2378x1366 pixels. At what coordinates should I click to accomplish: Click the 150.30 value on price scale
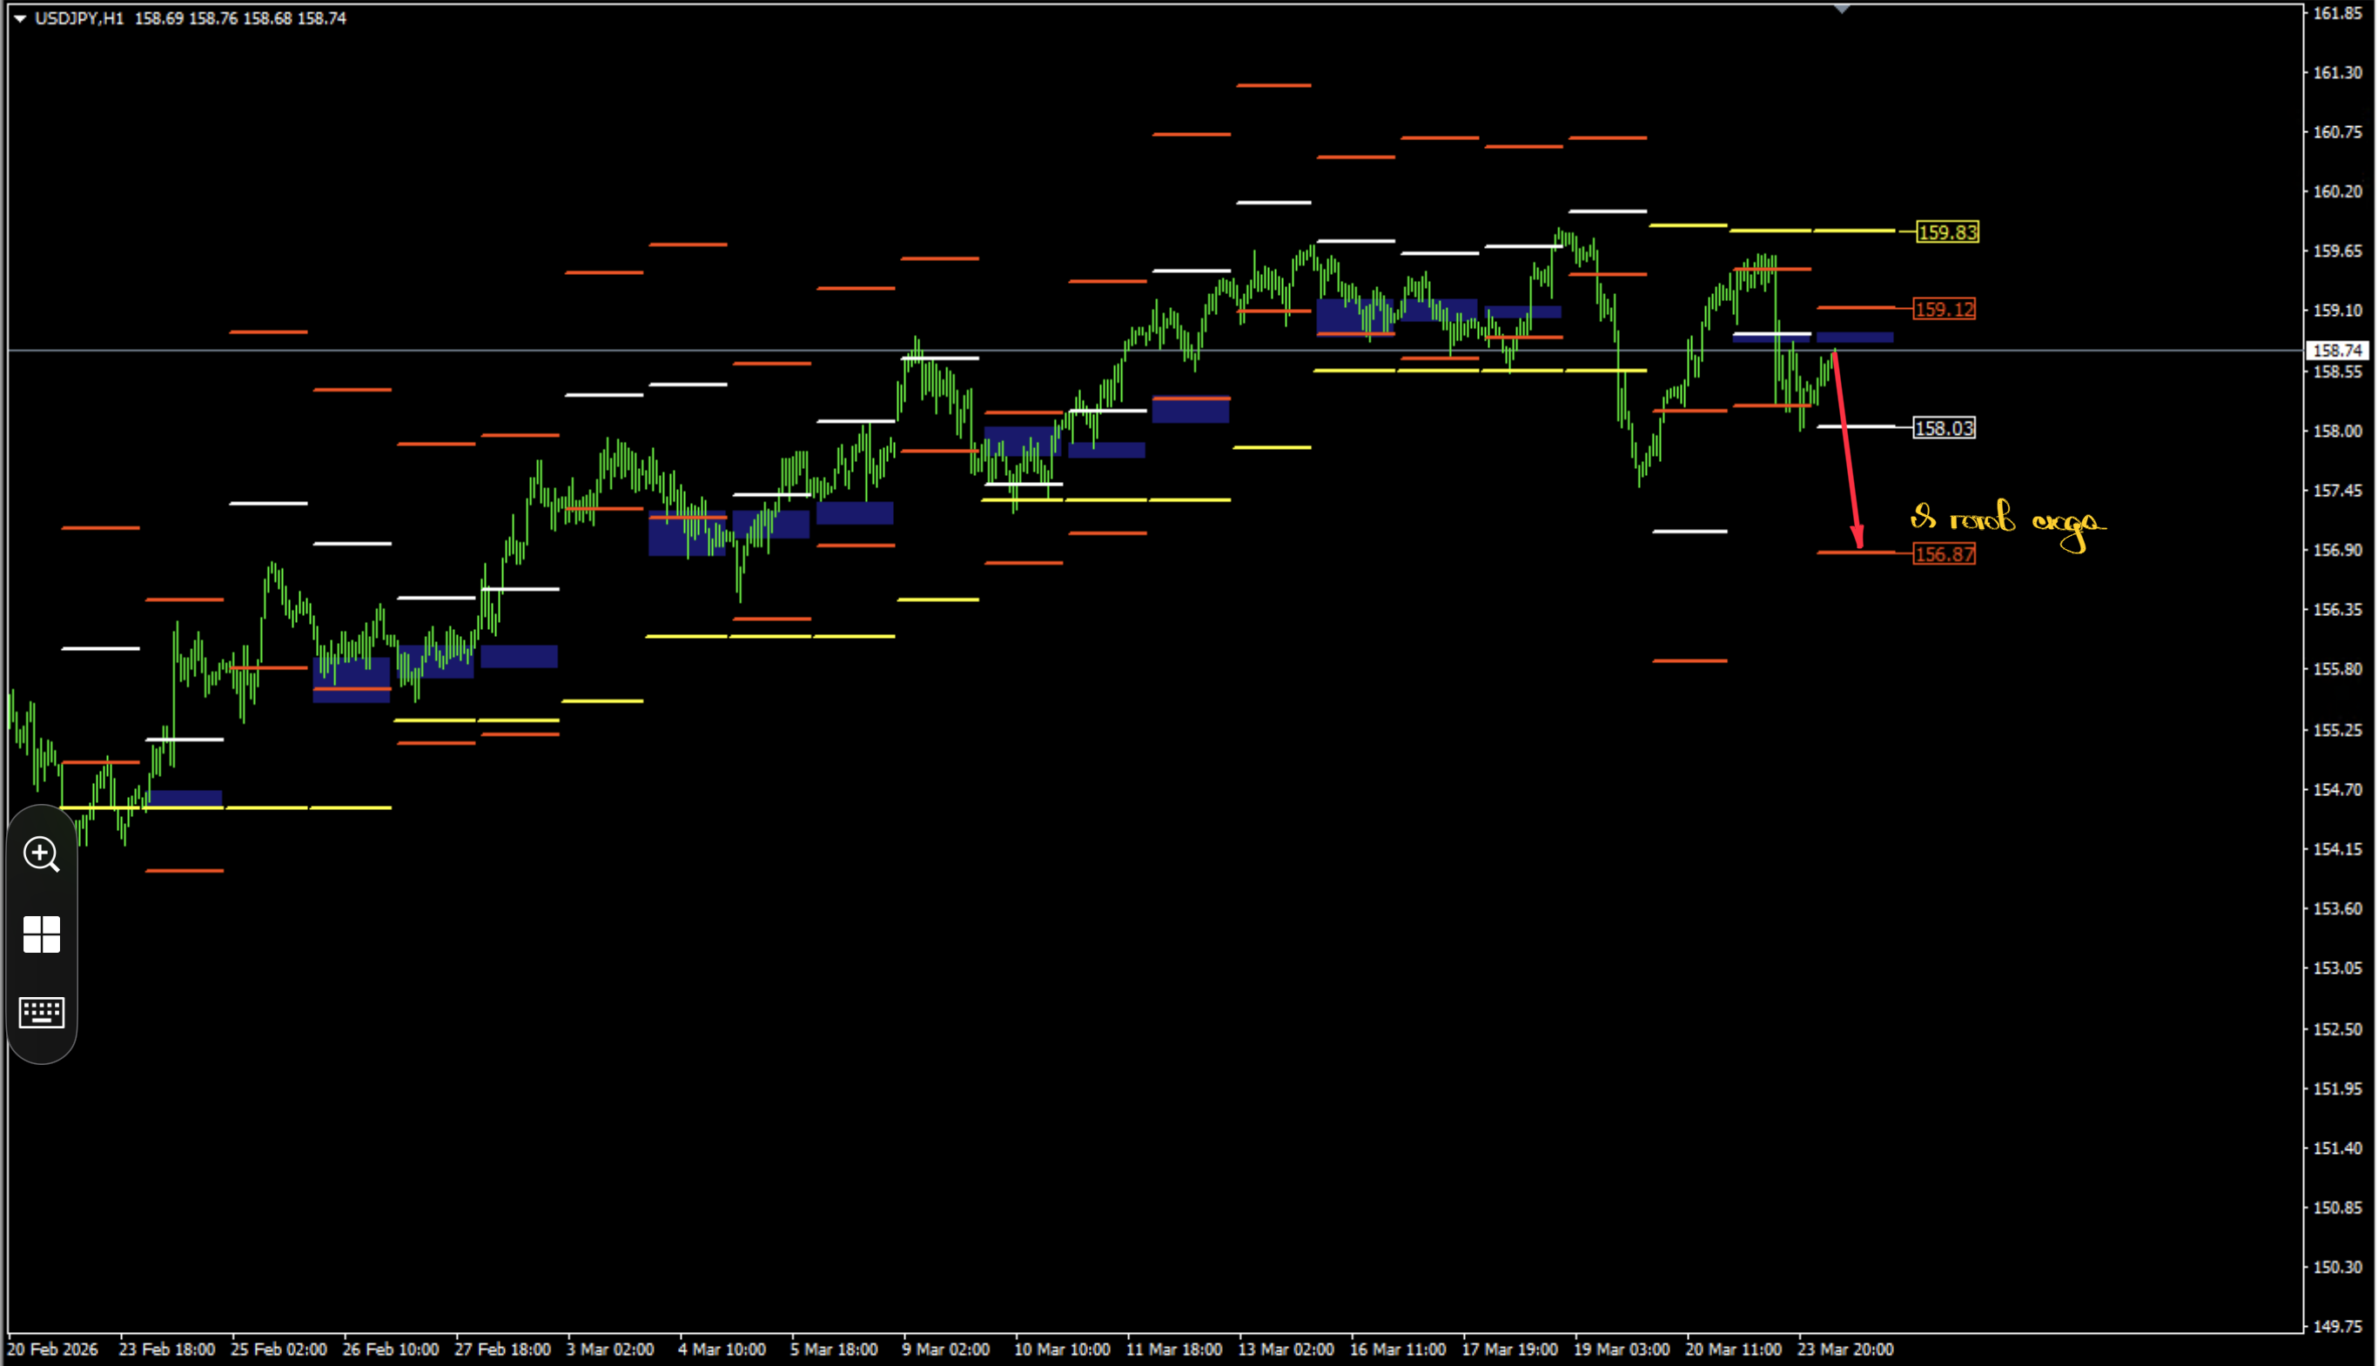click(2337, 1268)
